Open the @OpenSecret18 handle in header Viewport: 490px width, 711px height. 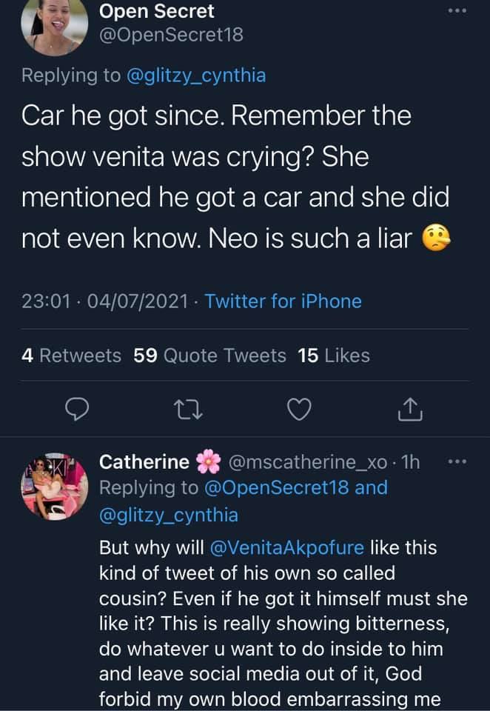coord(171,35)
